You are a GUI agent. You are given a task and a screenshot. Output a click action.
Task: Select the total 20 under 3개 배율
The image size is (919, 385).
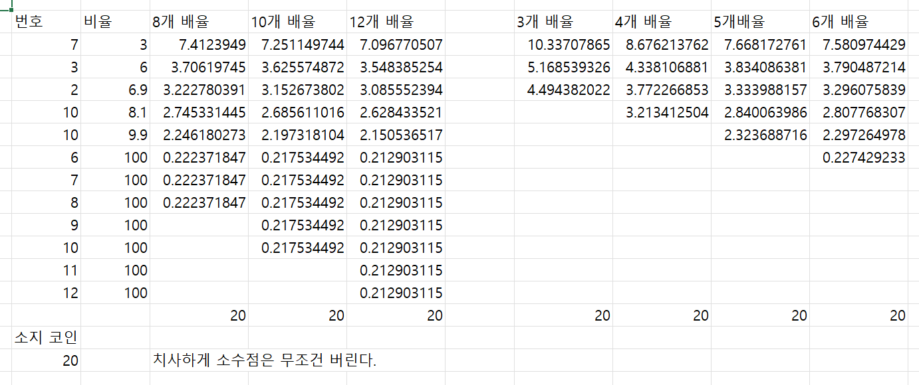(564, 316)
